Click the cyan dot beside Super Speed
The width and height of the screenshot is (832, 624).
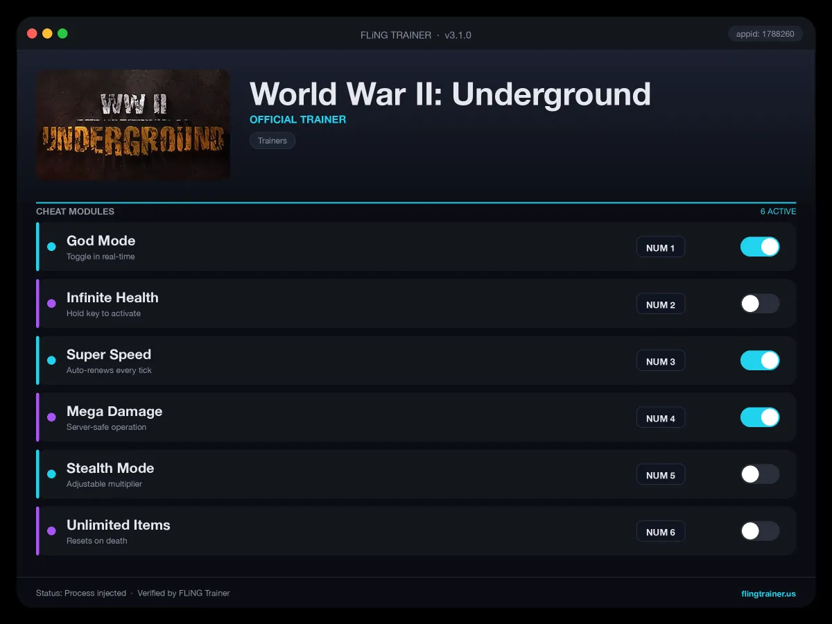coord(51,361)
